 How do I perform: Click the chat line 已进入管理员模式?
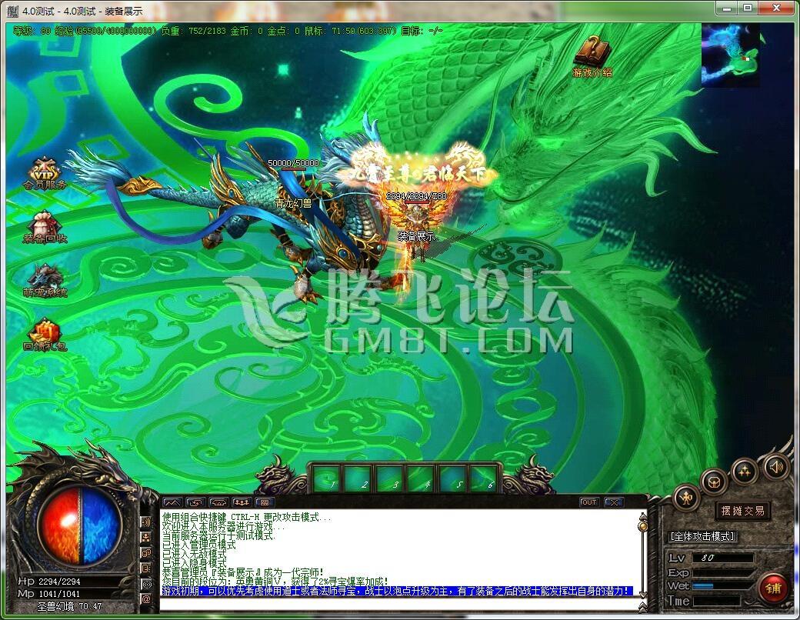click(x=199, y=545)
